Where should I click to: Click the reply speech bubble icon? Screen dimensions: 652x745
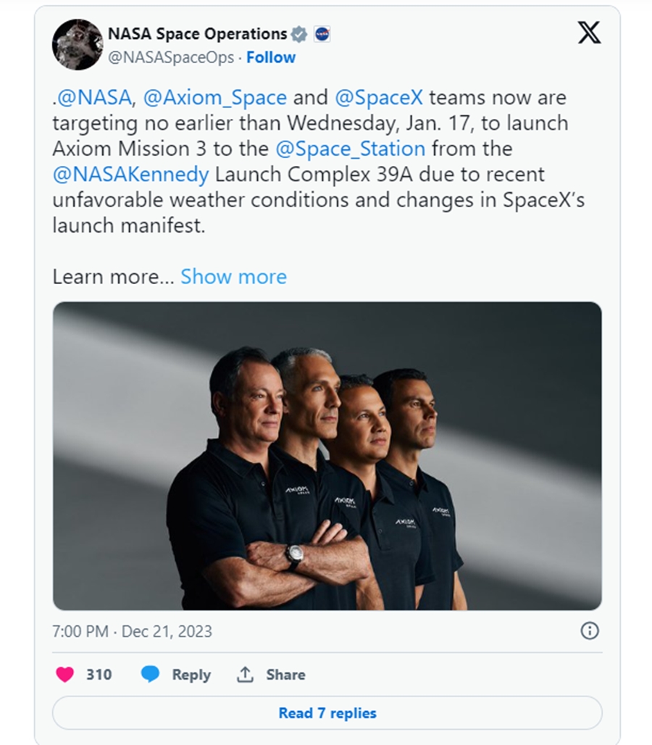point(150,675)
